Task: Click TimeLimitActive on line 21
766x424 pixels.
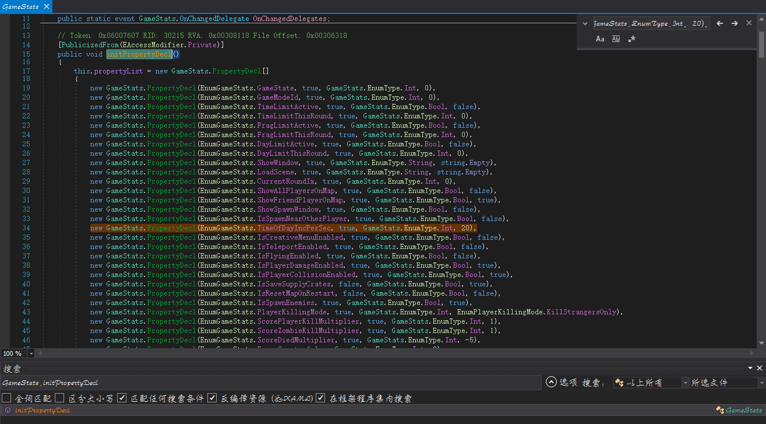Action: click(x=288, y=106)
